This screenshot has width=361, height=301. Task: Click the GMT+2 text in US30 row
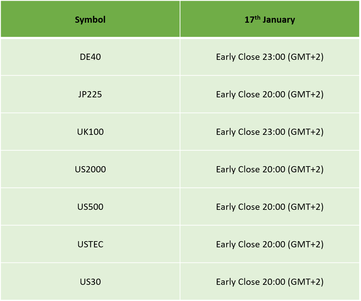point(306,282)
